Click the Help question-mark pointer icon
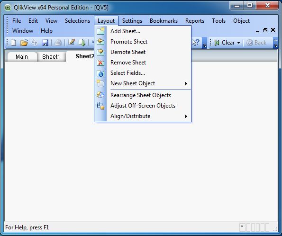This screenshot has width=282, height=236. [196, 43]
